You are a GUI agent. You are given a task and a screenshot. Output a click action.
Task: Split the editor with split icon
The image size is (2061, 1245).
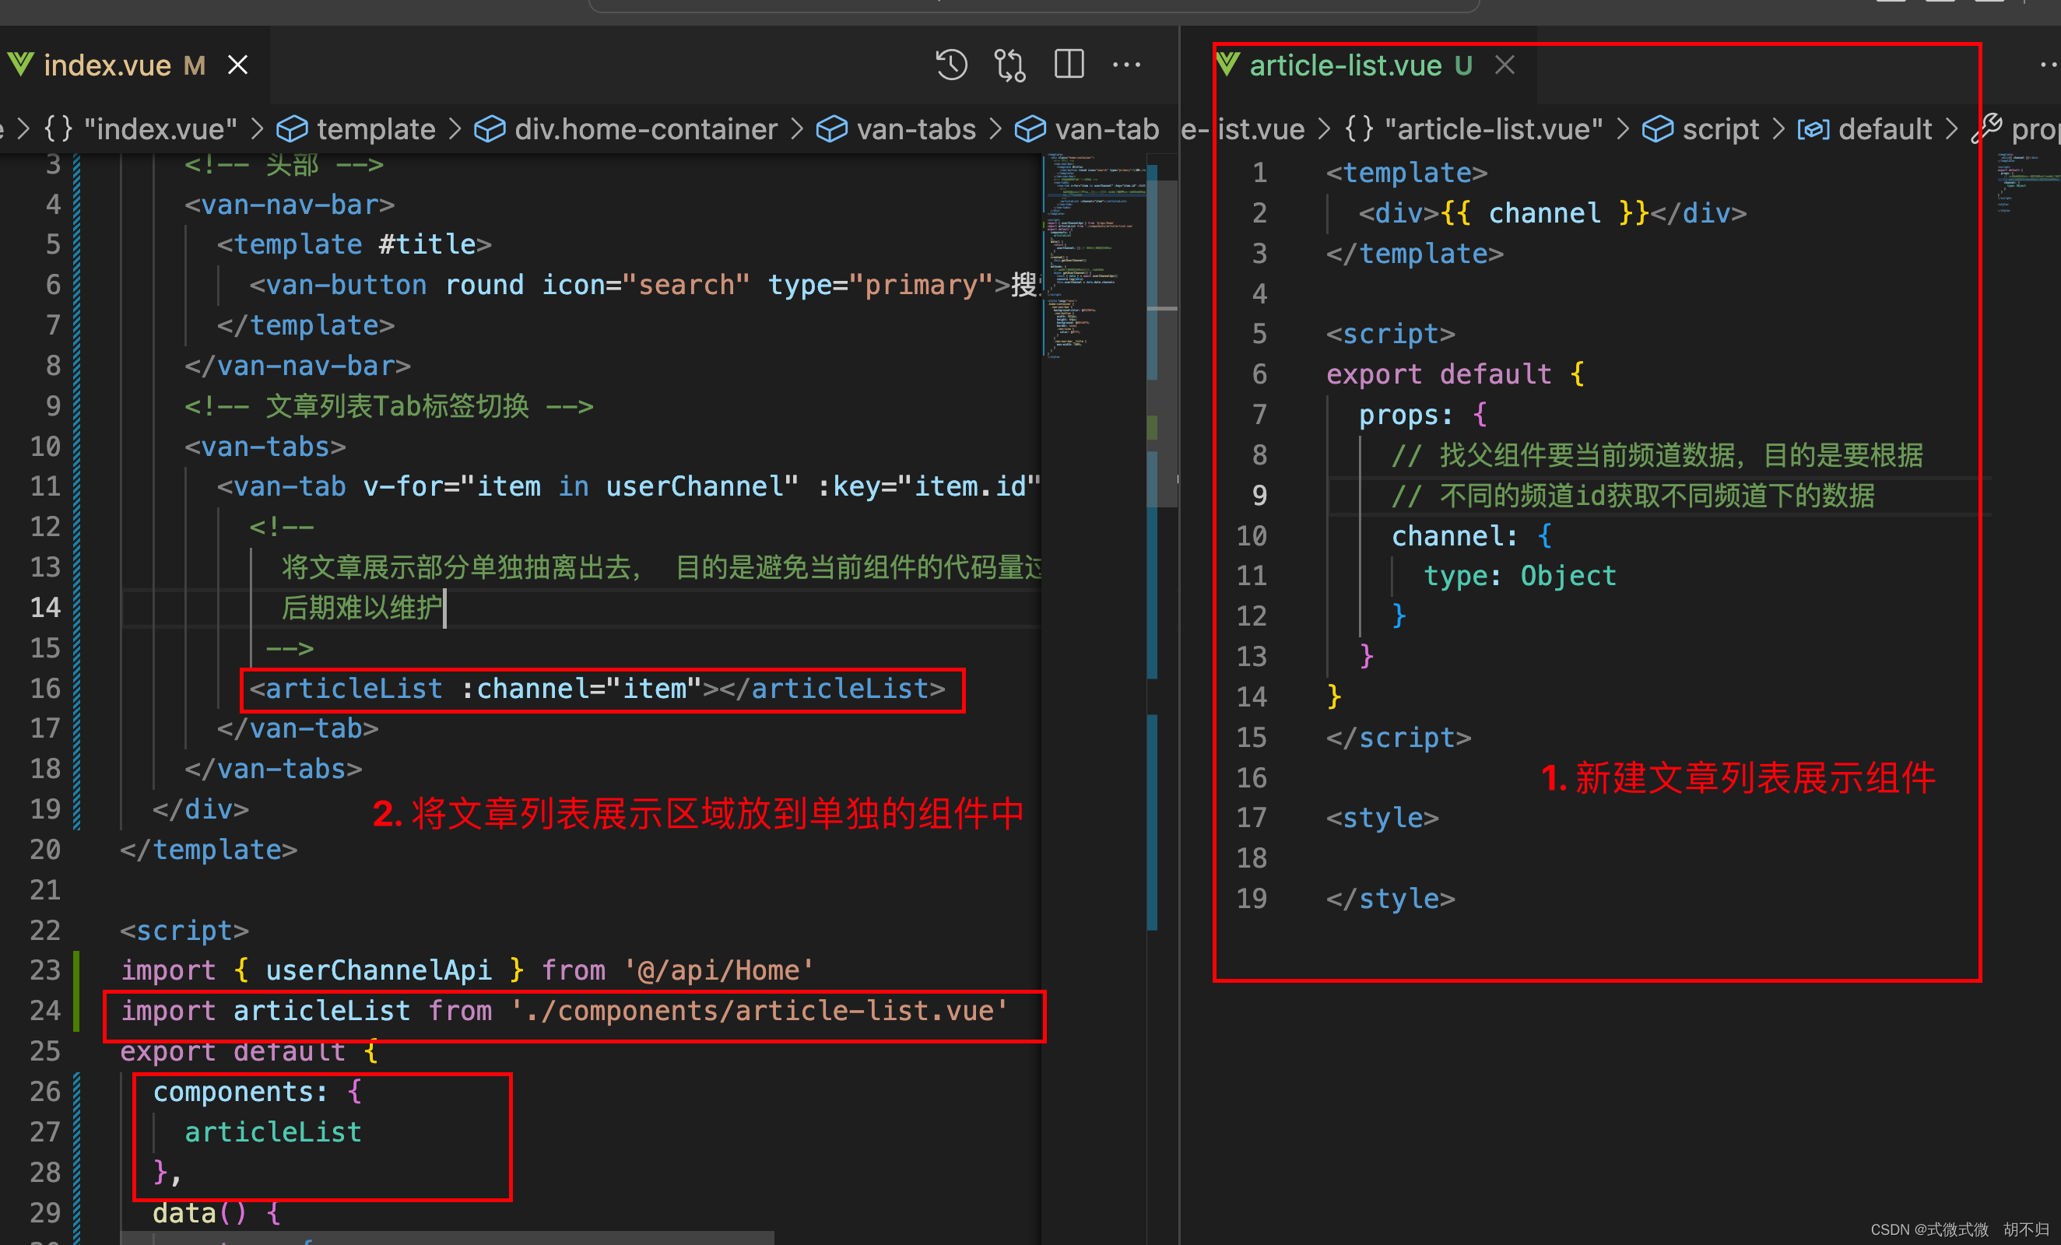1069,65
